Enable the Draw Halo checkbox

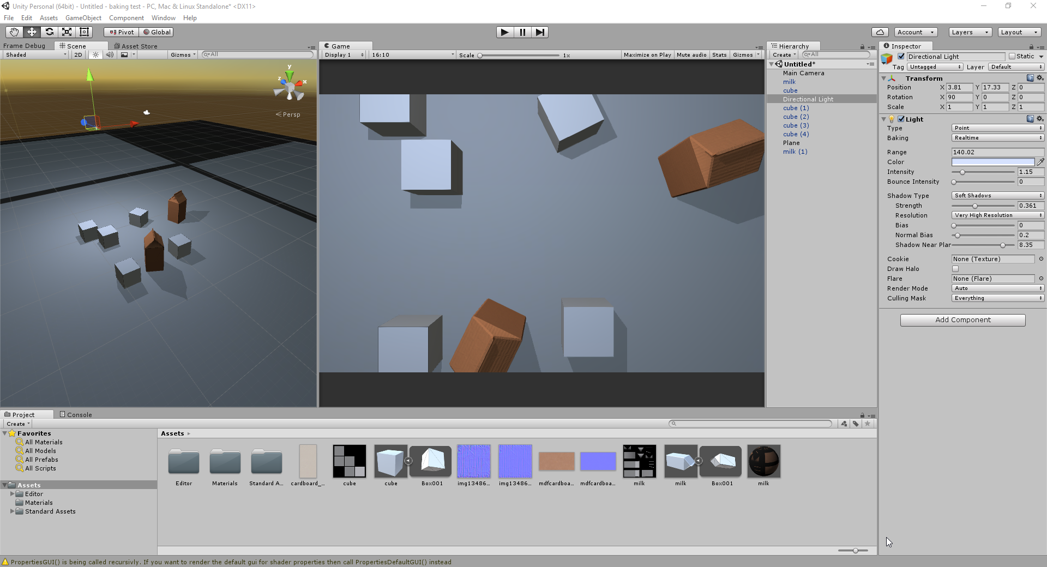955,269
